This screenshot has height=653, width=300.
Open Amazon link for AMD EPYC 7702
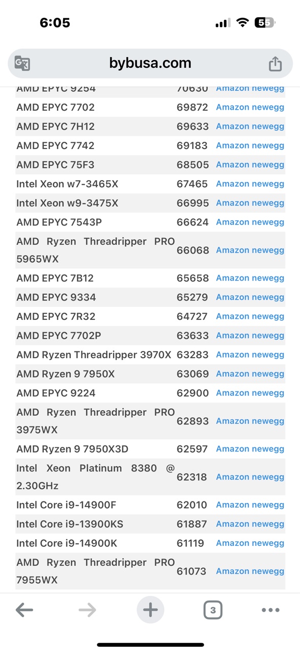232,107
